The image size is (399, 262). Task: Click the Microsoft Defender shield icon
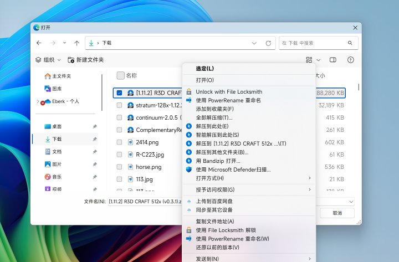click(189, 169)
